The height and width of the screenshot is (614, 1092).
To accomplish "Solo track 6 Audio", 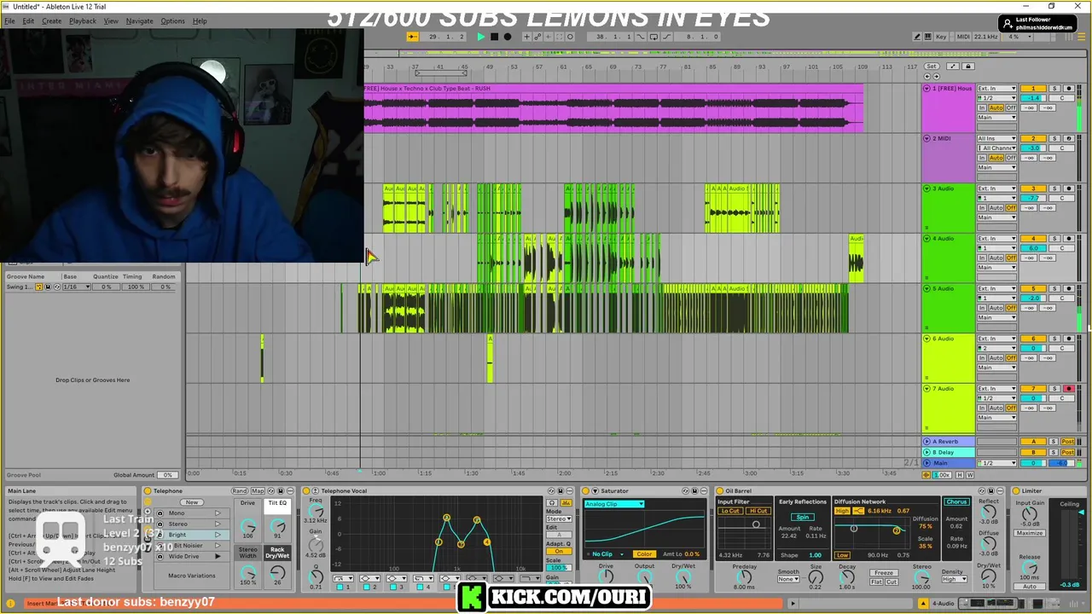I will (x=1054, y=339).
